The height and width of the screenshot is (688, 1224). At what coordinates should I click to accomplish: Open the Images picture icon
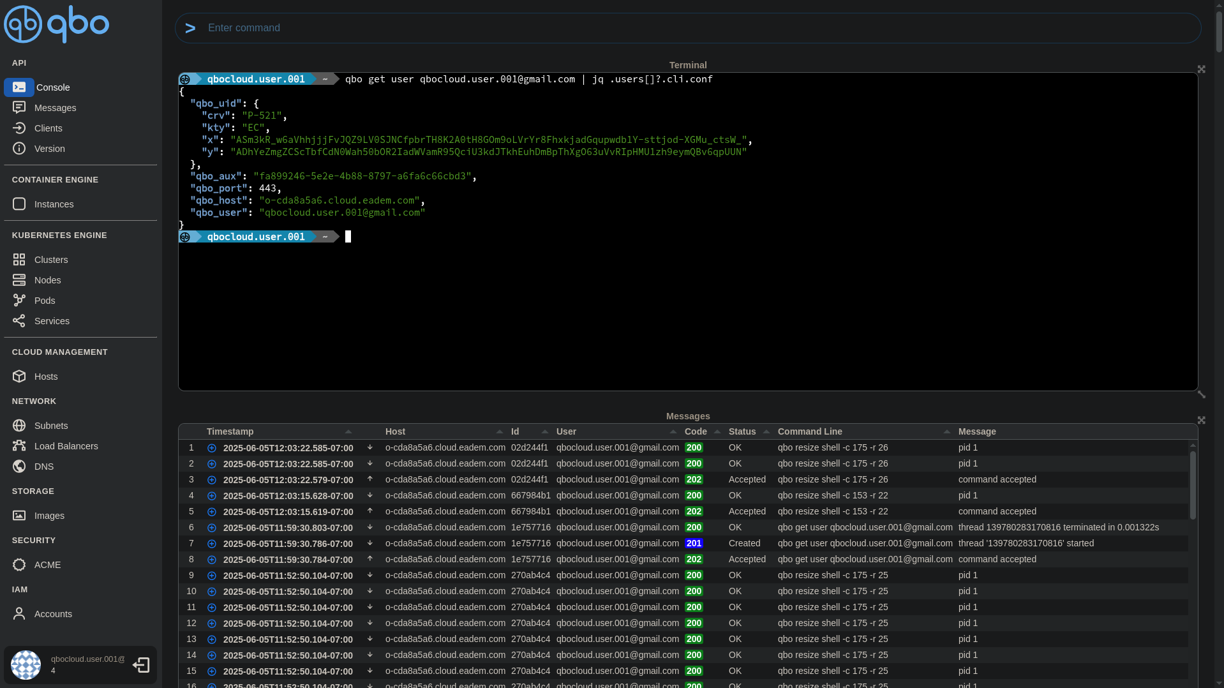[x=19, y=516]
